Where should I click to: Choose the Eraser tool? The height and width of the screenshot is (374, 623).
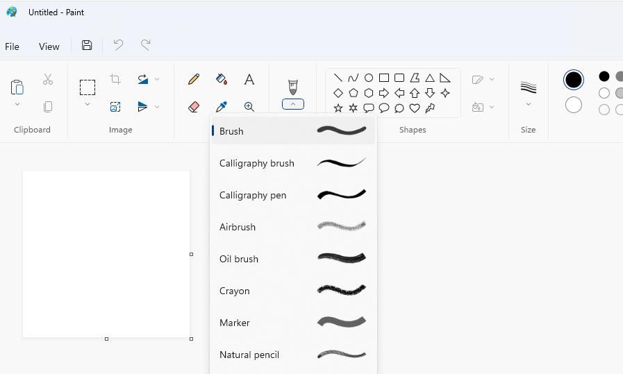click(x=194, y=107)
